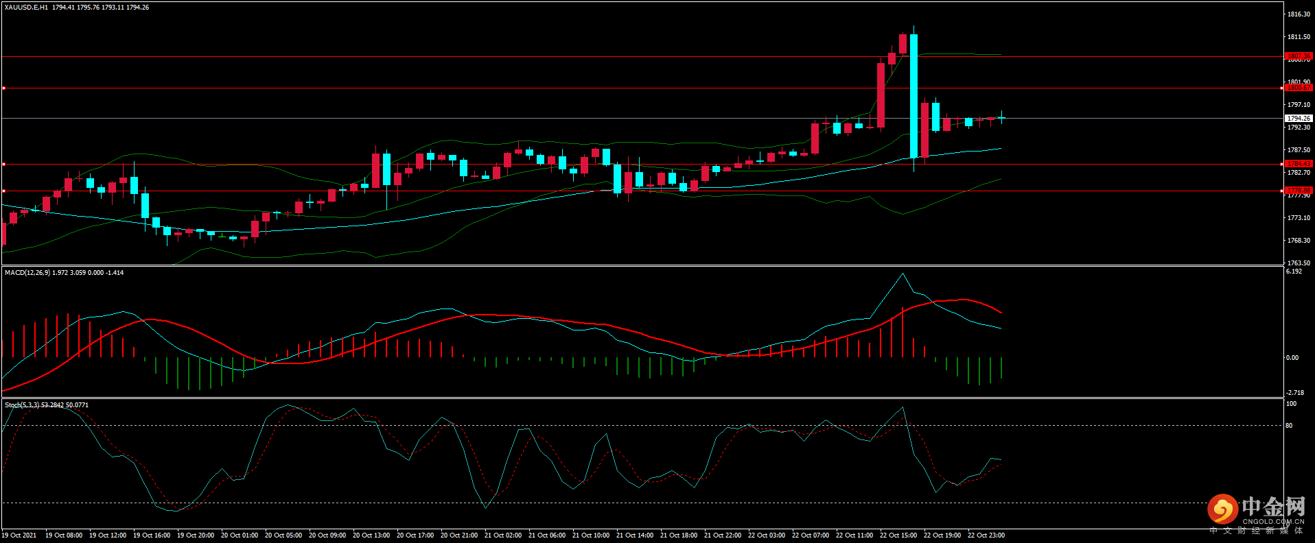The width and height of the screenshot is (1315, 543).
Task: Select the red 1807.36 price tag
Action: click(1299, 56)
